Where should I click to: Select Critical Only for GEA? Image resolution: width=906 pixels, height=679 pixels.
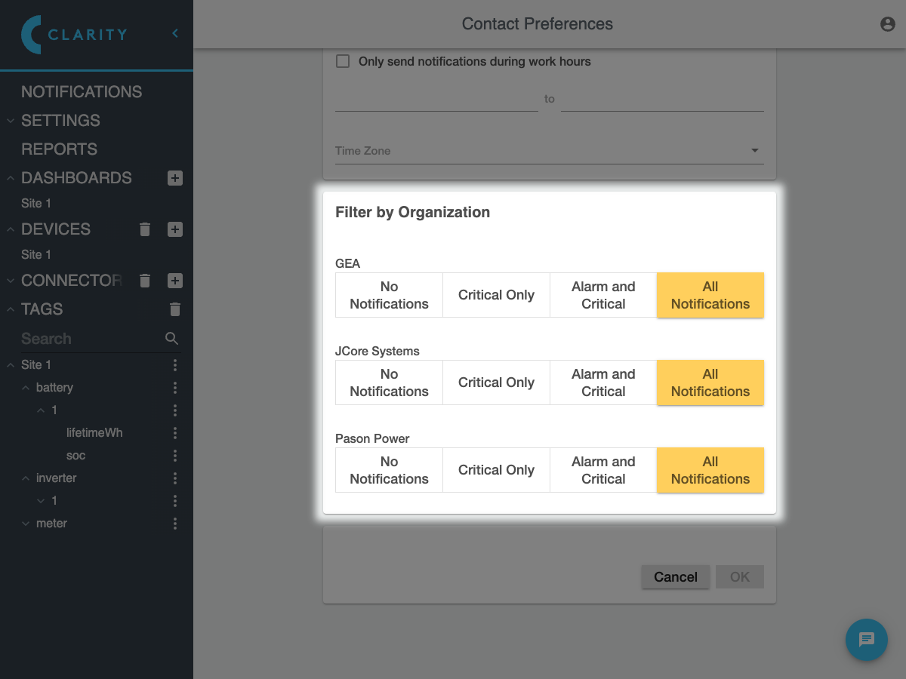(x=496, y=295)
